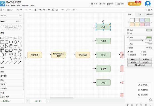Click the orange VIP button
Screen dimensions: 154x106
point(135,4)
